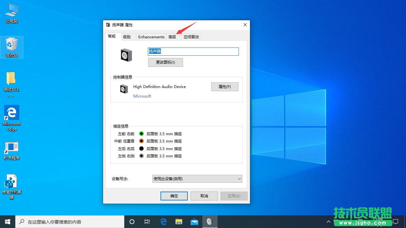Select the orange 中前低音 jack indicator
This screenshot has height=228, width=406.
tap(141, 141)
